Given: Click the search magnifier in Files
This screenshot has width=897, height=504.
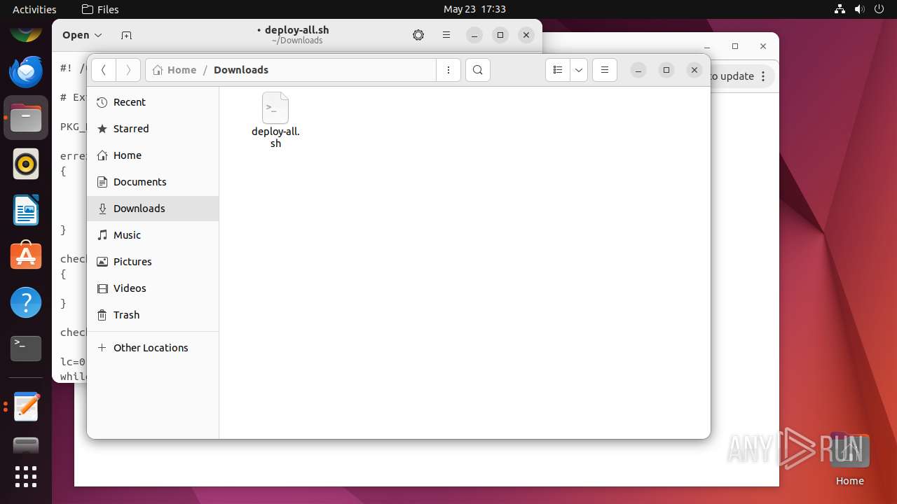Looking at the screenshot, I should [478, 70].
